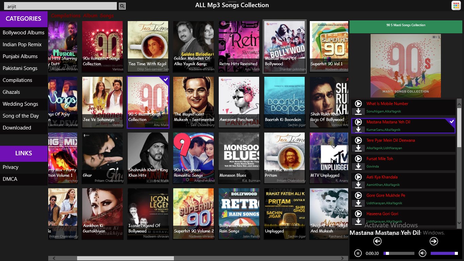
Task: Open The Magnificent Mukesh album
Action: 194,102
